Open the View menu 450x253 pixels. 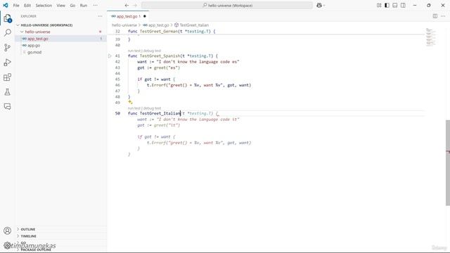tap(60, 5)
